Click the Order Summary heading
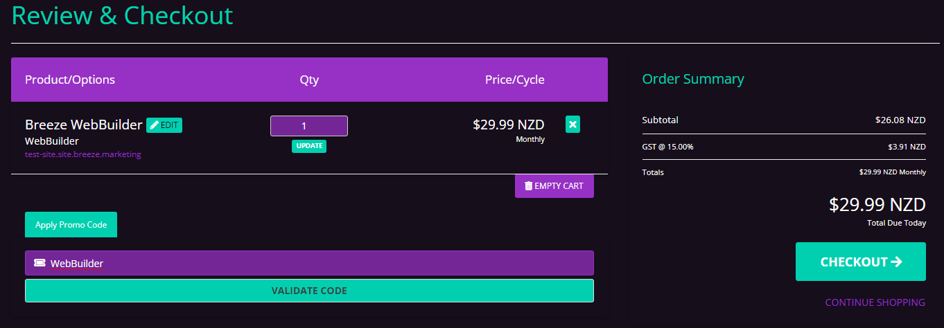The height and width of the screenshot is (328, 944). 692,79
